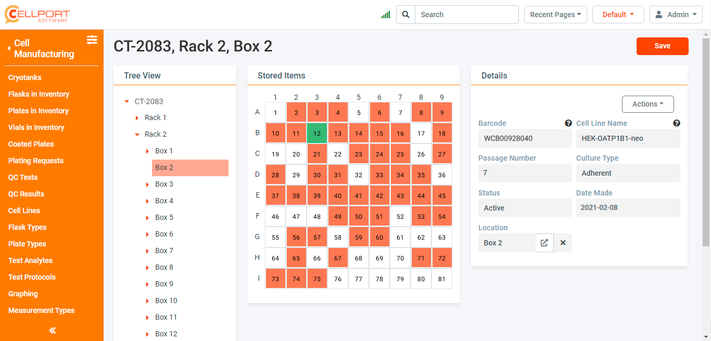Click the green signal strength icon
The height and width of the screenshot is (341, 711).
(385, 15)
